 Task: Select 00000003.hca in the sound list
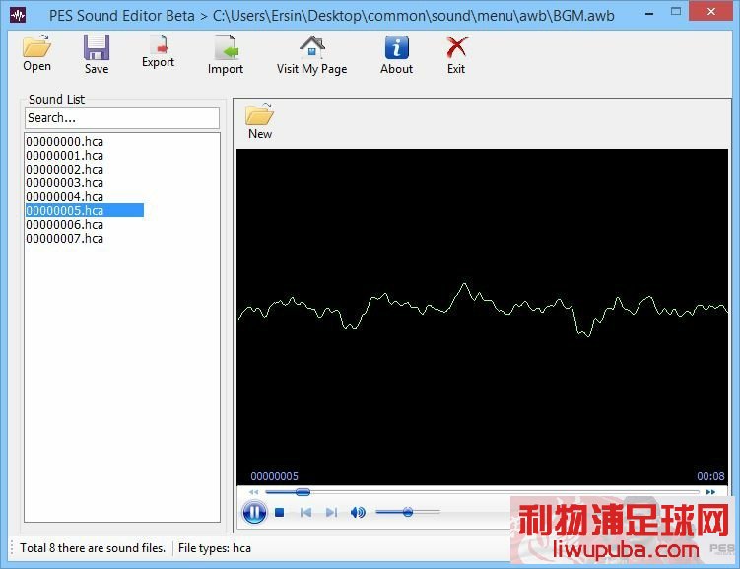click(x=65, y=182)
